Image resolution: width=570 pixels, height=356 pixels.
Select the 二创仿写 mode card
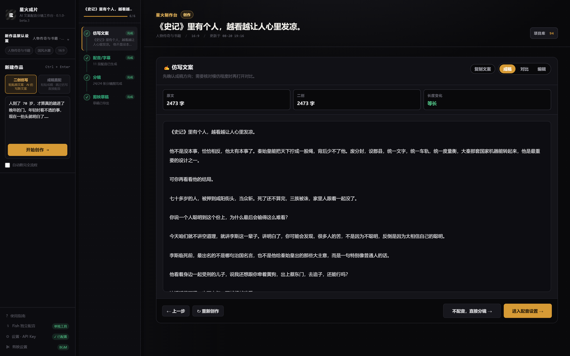(x=21, y=84)
